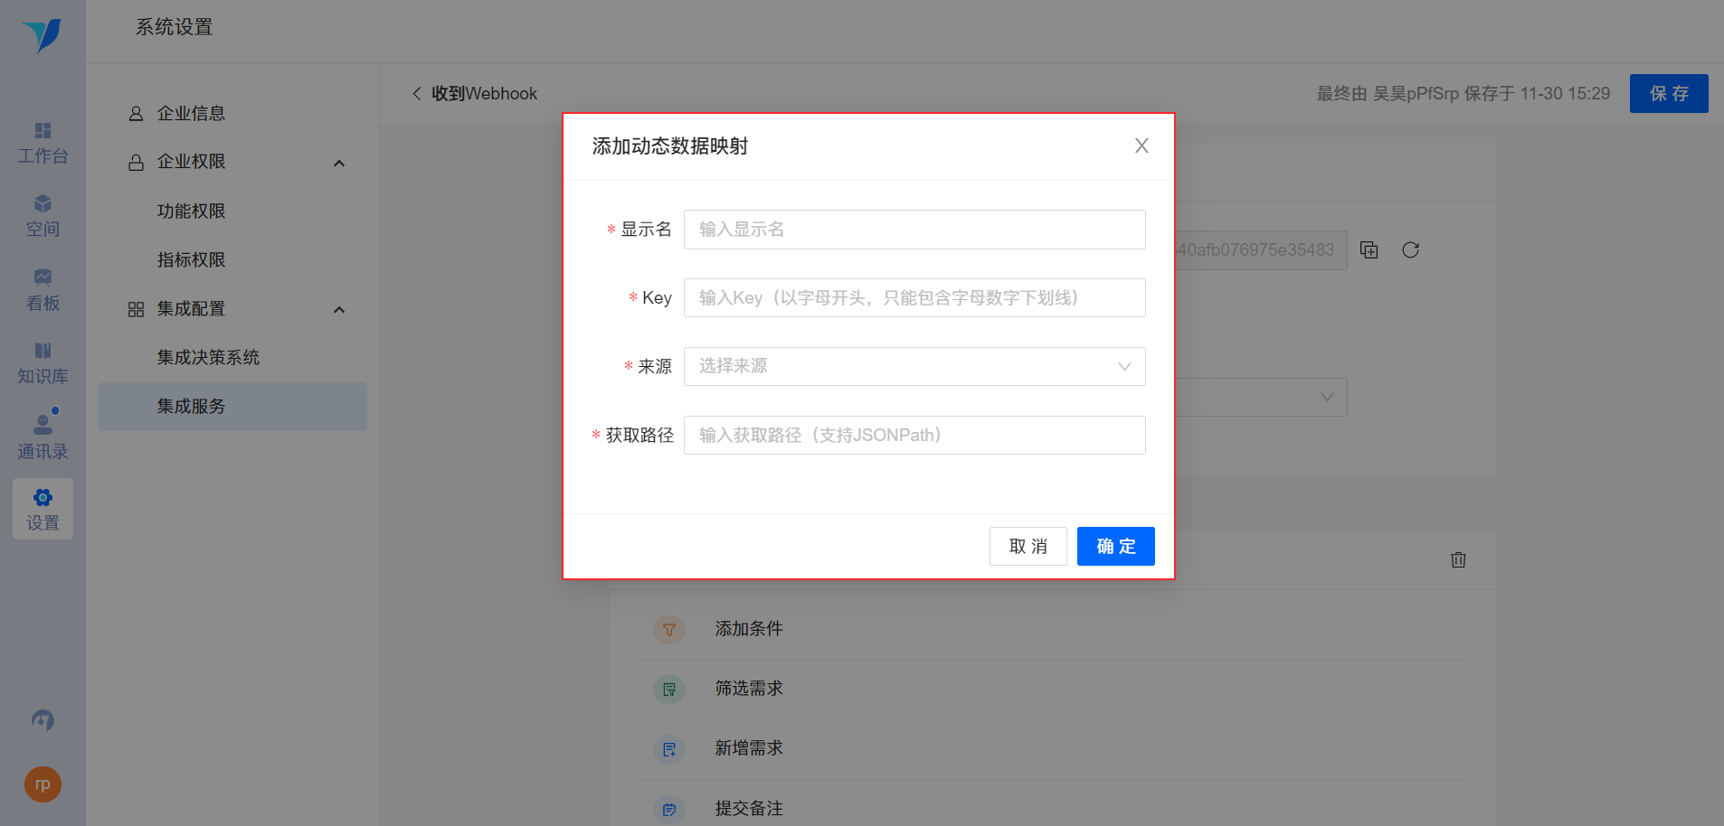
Task: Open the user avatar menu
Action: click(x=43, y=784)
